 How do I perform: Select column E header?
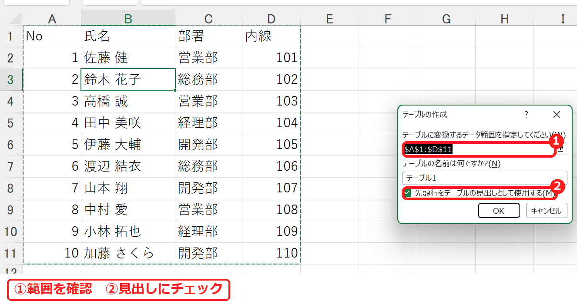(329, 19)
